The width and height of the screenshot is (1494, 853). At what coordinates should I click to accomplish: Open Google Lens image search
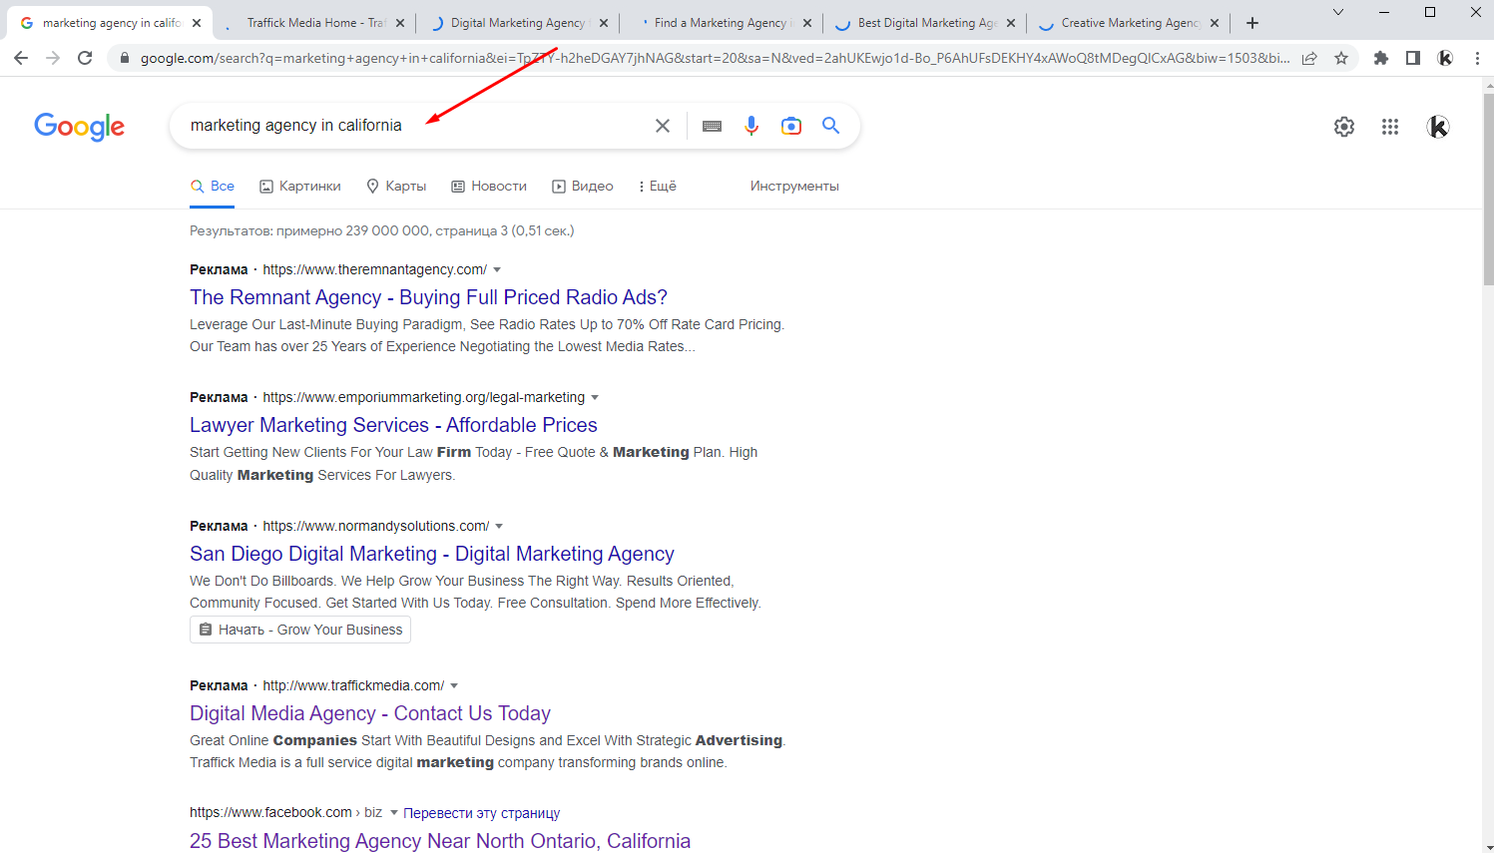pyautogui.click(x=791, y=125)
